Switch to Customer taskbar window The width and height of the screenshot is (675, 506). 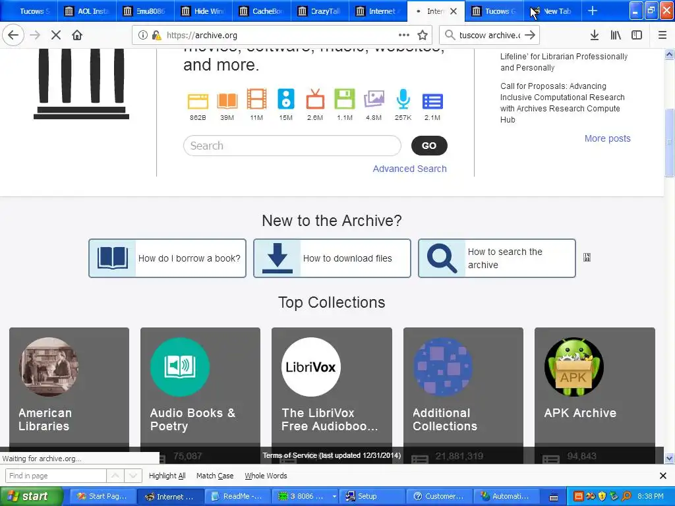(x=439, y=496)
